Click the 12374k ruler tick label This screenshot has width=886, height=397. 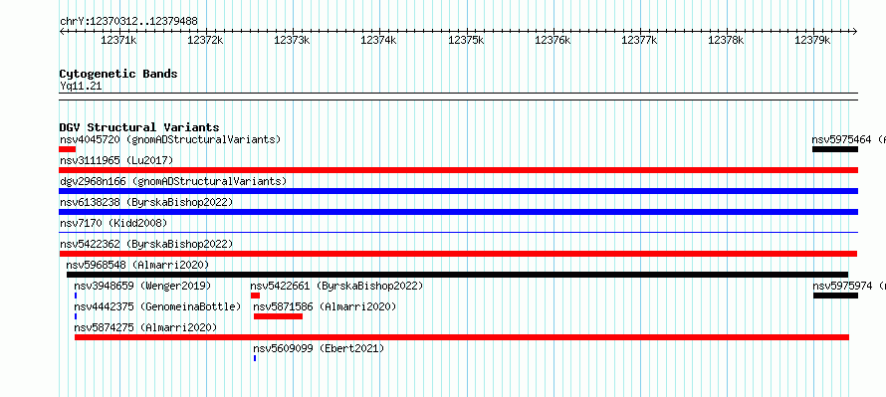pyautogui.click(x=378, y=40)
